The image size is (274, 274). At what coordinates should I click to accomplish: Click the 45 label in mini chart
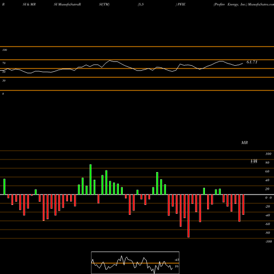point(176,260)
